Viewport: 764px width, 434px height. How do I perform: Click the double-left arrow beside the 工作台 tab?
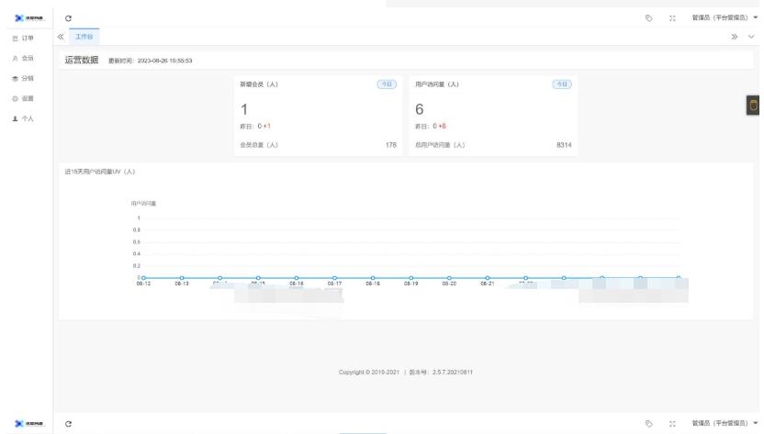(x=61, y=37)
